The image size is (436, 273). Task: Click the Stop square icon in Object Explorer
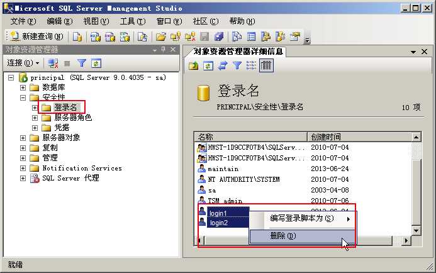coord(67,64)
